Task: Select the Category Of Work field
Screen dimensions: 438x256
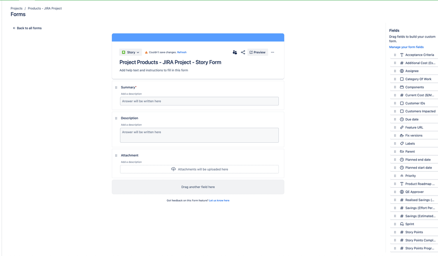Action: 414,79
